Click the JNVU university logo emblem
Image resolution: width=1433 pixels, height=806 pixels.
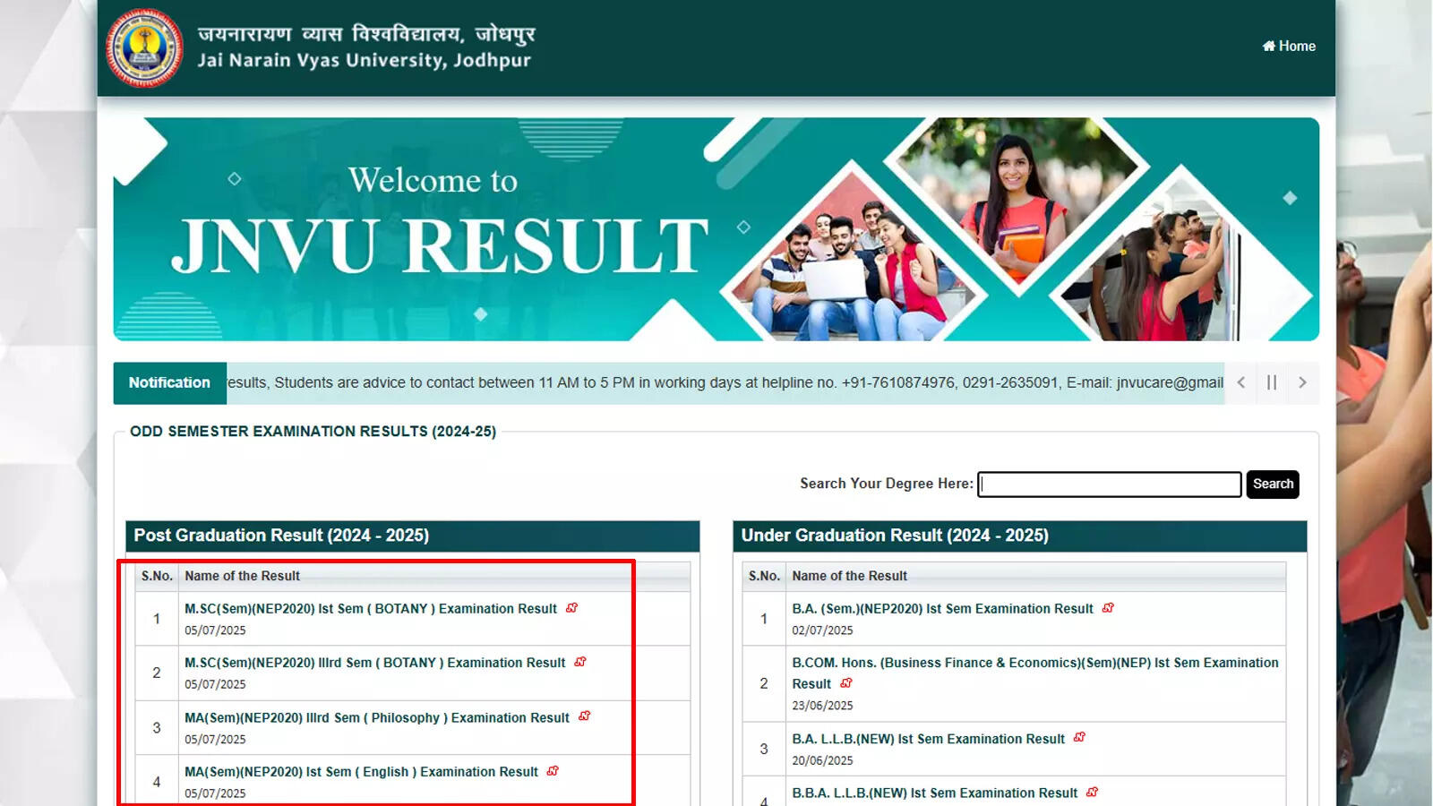(145, 47)
